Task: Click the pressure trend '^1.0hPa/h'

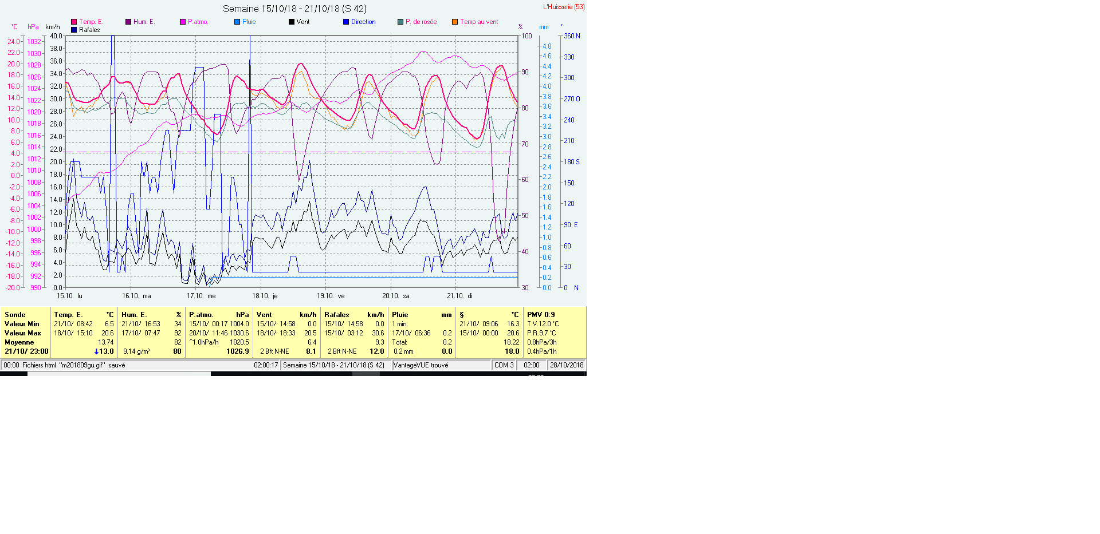Action: coord(205,342)
